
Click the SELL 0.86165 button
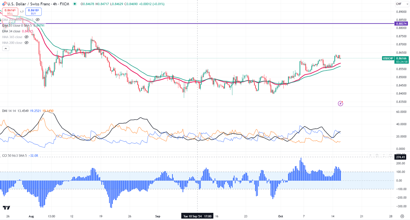click(10, 12)
